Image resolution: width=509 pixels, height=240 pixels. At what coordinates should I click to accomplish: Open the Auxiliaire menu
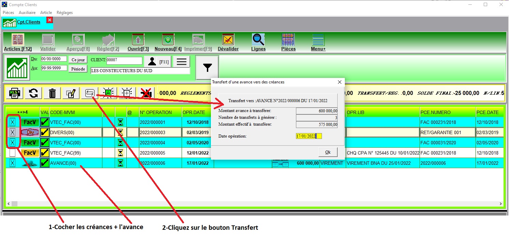[27, 13]
